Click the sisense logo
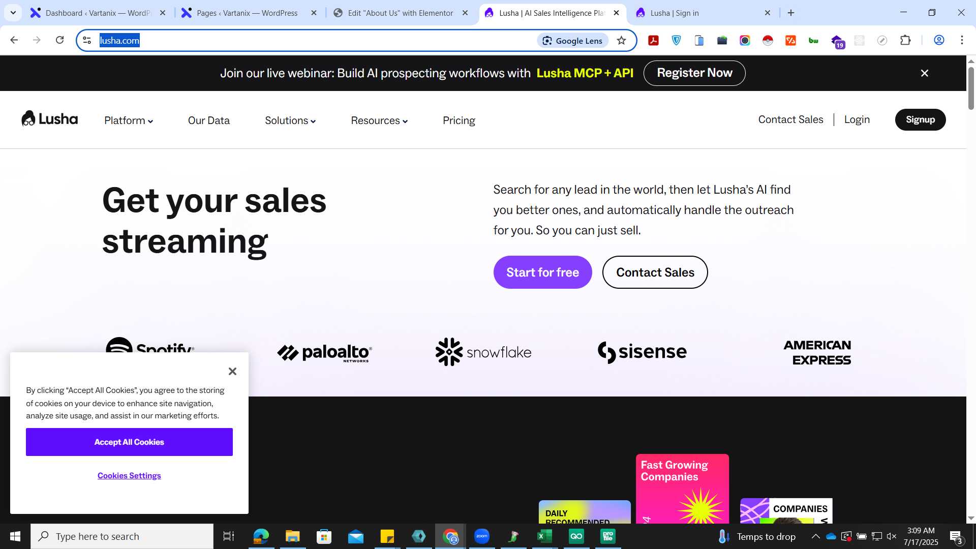Viewport: 976px width, 549px height. point(642,352)
